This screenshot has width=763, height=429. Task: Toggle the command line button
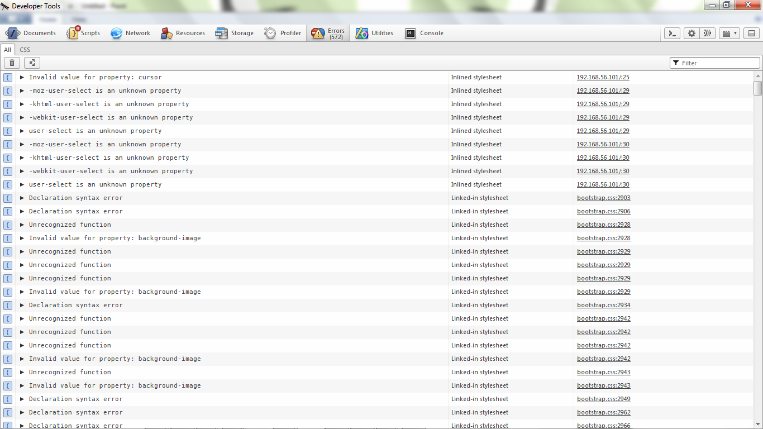(x=672, y=33)
